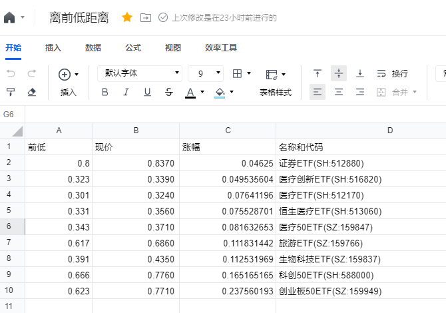Toggle bold formatting
The width and height of the screenshot is (446, 313).
point(105,92)
